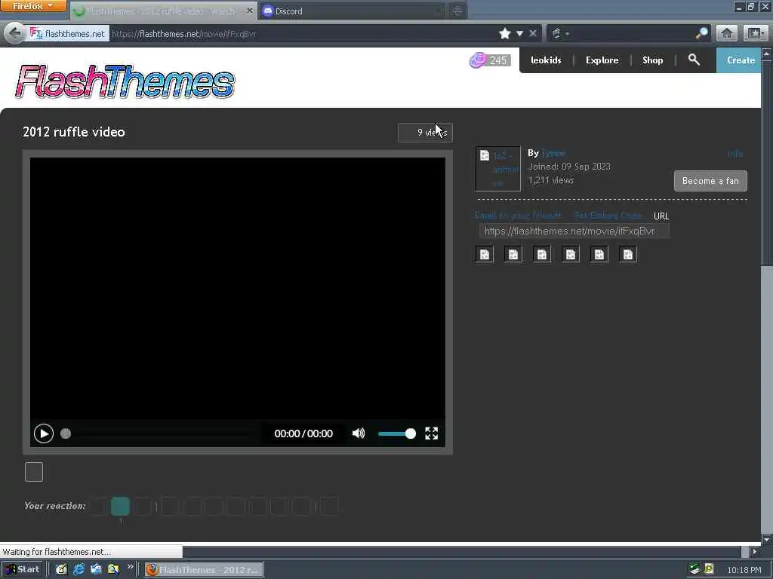Enter fullscreen mode in video player

pos(431,433)
